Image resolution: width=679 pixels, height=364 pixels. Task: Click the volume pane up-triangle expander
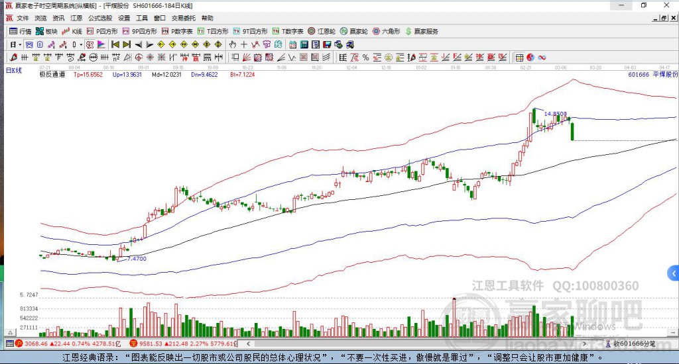tap(11, 332)
